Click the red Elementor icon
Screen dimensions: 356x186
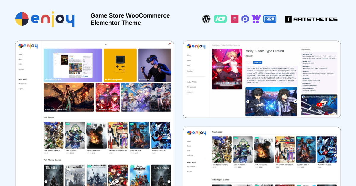[x=234, y=19]
